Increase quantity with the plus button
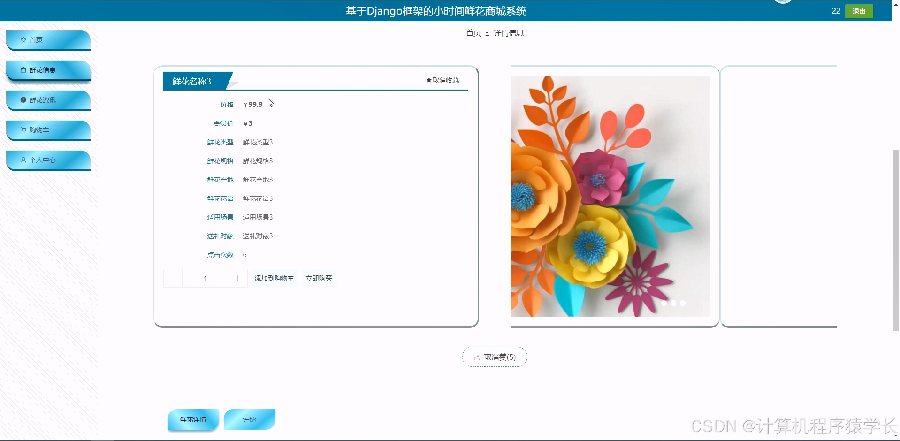The height and width of the screenshot is (441, 900). tap(238, 278)
